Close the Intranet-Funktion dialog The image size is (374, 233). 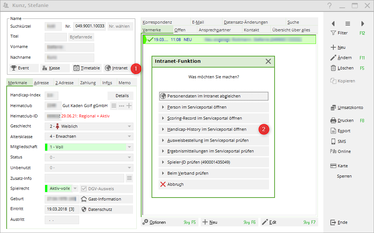(x=268, y=61)
